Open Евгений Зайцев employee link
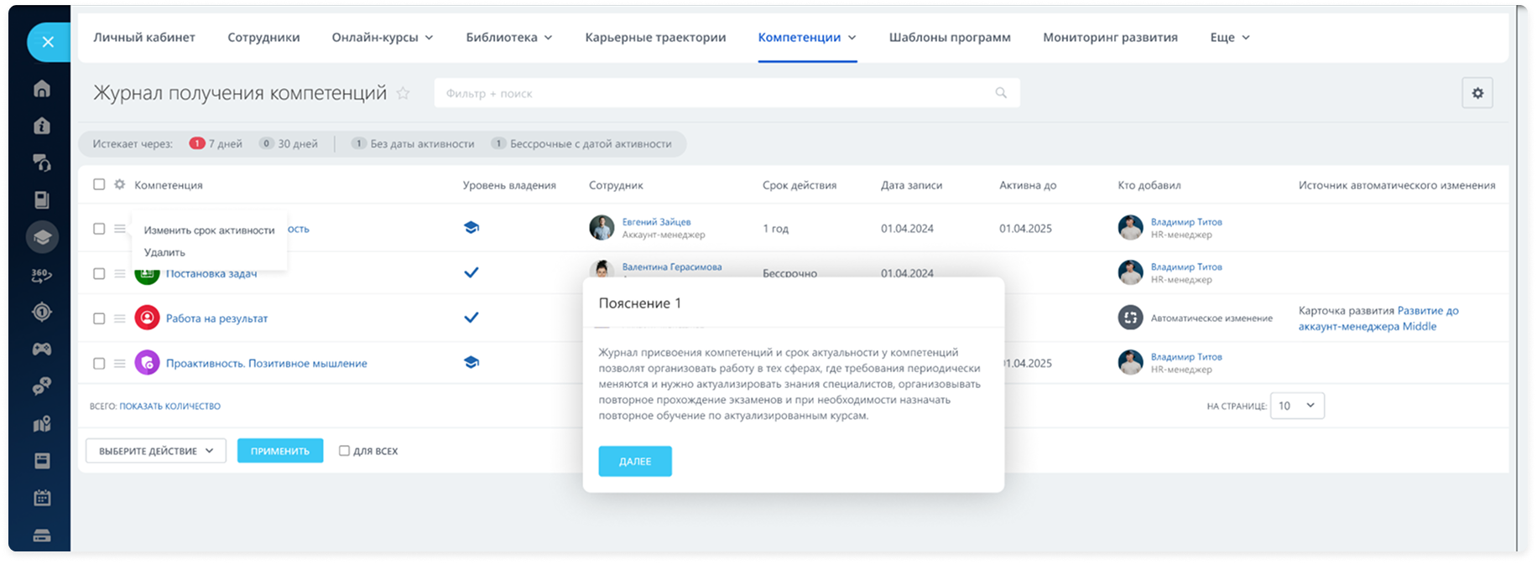This screenshot has height=564, width=1537. coord(656,222)
